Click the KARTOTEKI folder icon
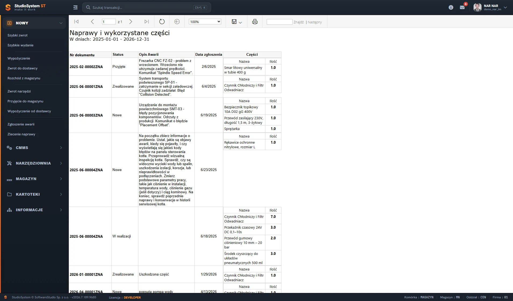Viewport: 513px width, 301px height. (x=9, y=194)
